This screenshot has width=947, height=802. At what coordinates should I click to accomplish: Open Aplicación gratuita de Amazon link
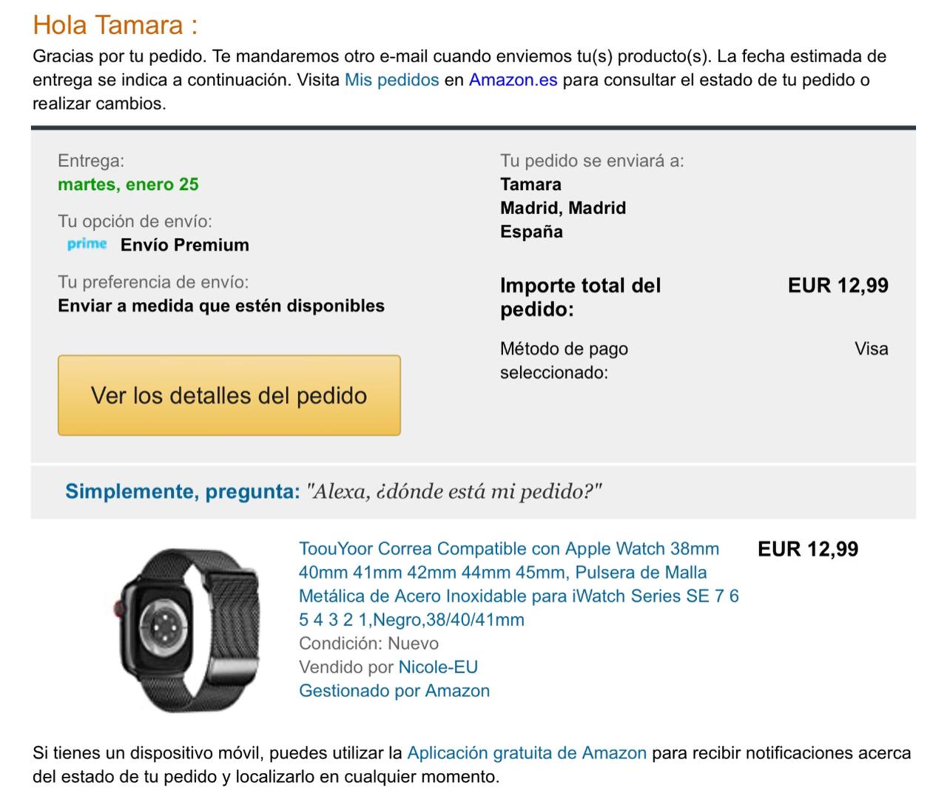point(527,752)
